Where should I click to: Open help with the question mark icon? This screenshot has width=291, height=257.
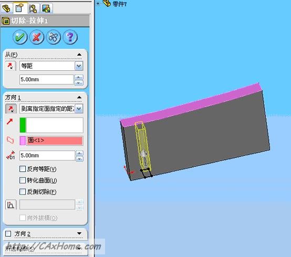click(70, 37)
